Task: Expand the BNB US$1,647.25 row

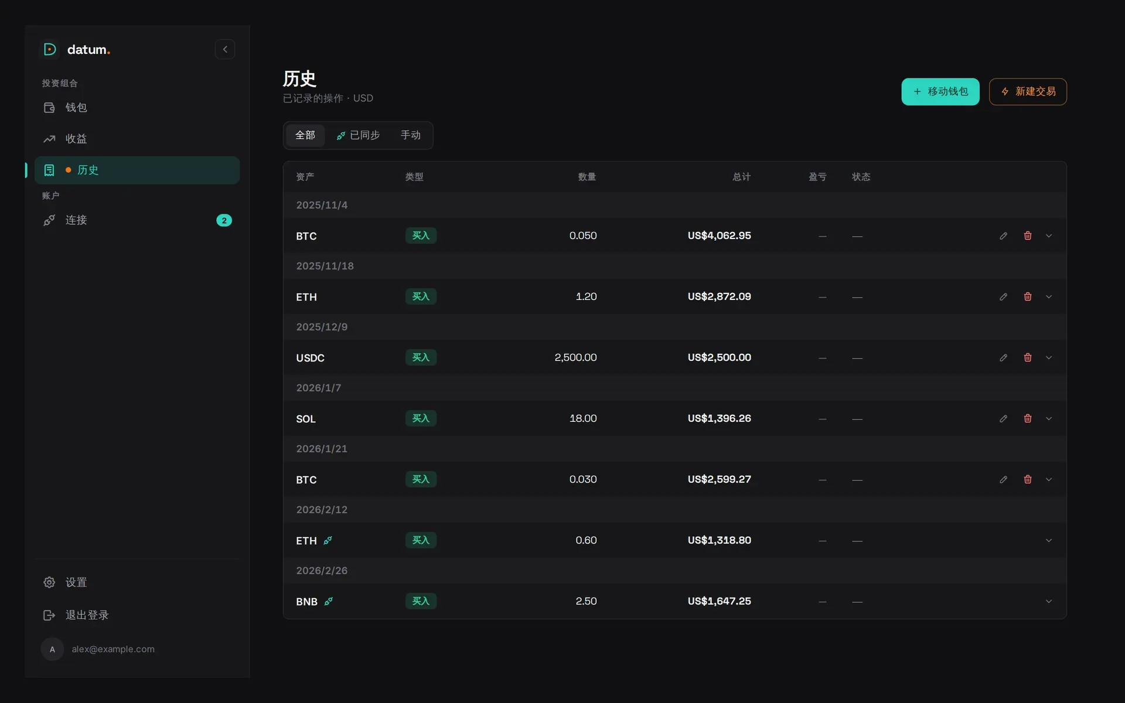Action: [x=1049, y=601]
